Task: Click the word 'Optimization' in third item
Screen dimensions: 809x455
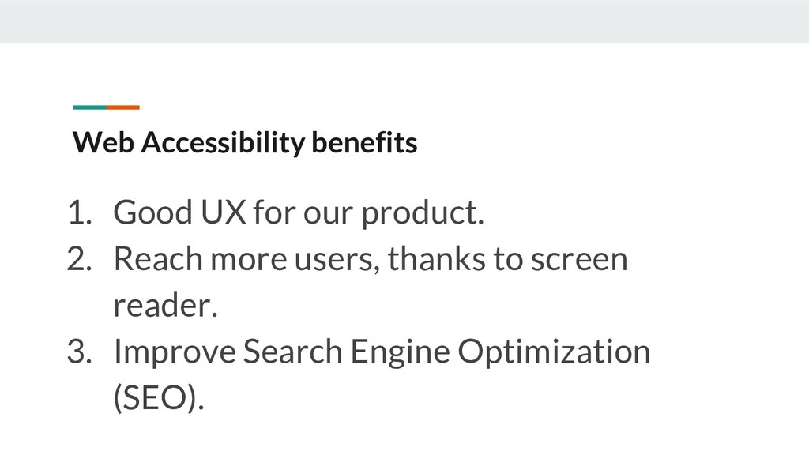Action: click(553, 352)
